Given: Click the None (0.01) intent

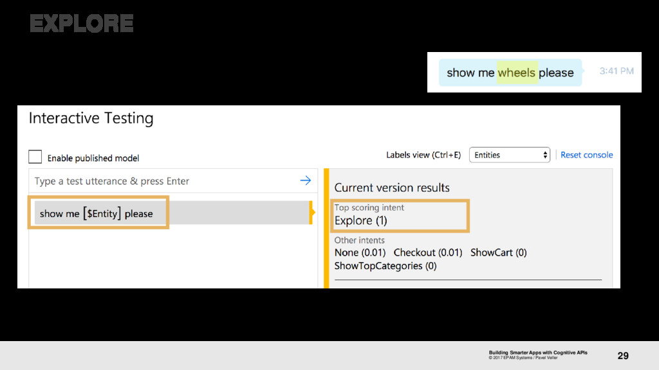Looking at the screenshot, I should click(360, 252).
